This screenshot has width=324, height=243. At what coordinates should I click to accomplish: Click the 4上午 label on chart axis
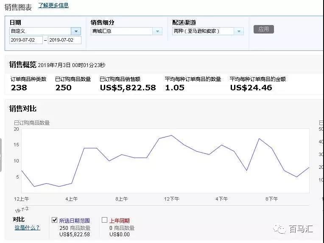tap(72, 199)
